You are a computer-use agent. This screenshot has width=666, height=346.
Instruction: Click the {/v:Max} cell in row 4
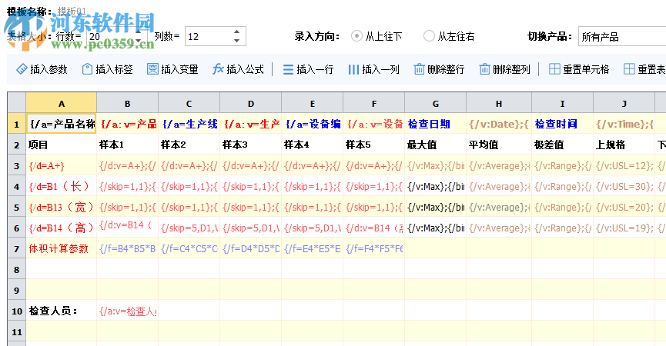tap(435, 186)
